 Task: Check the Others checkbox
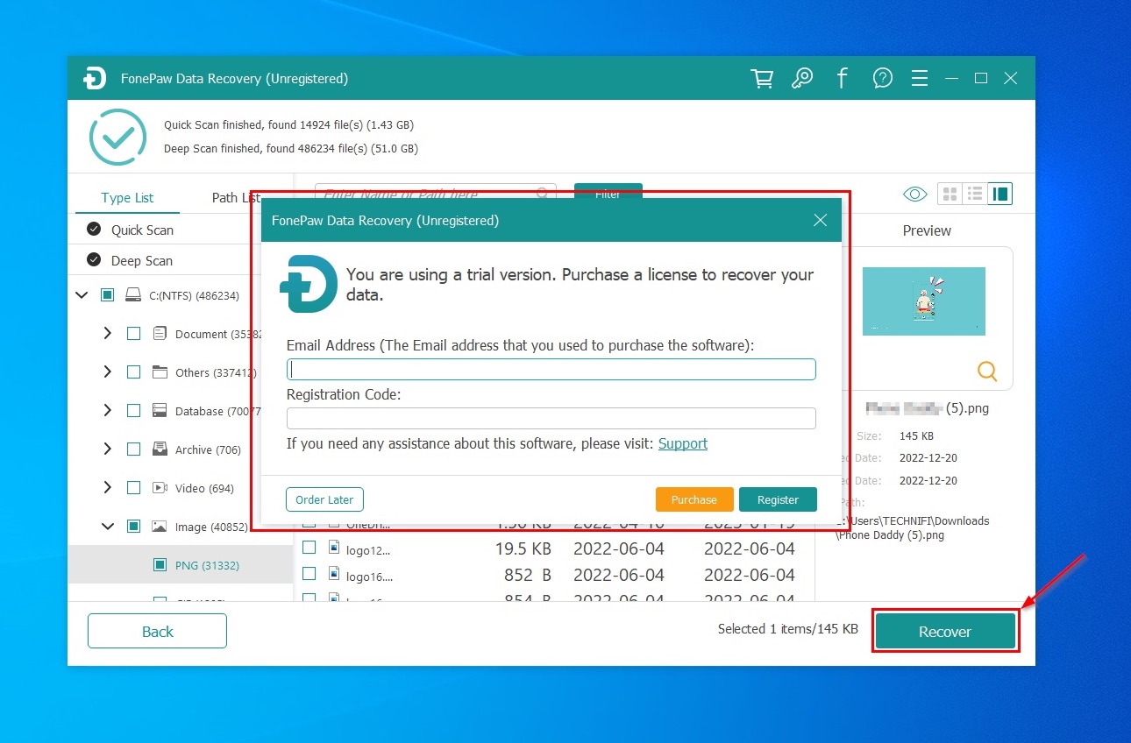tap(133, 372)
